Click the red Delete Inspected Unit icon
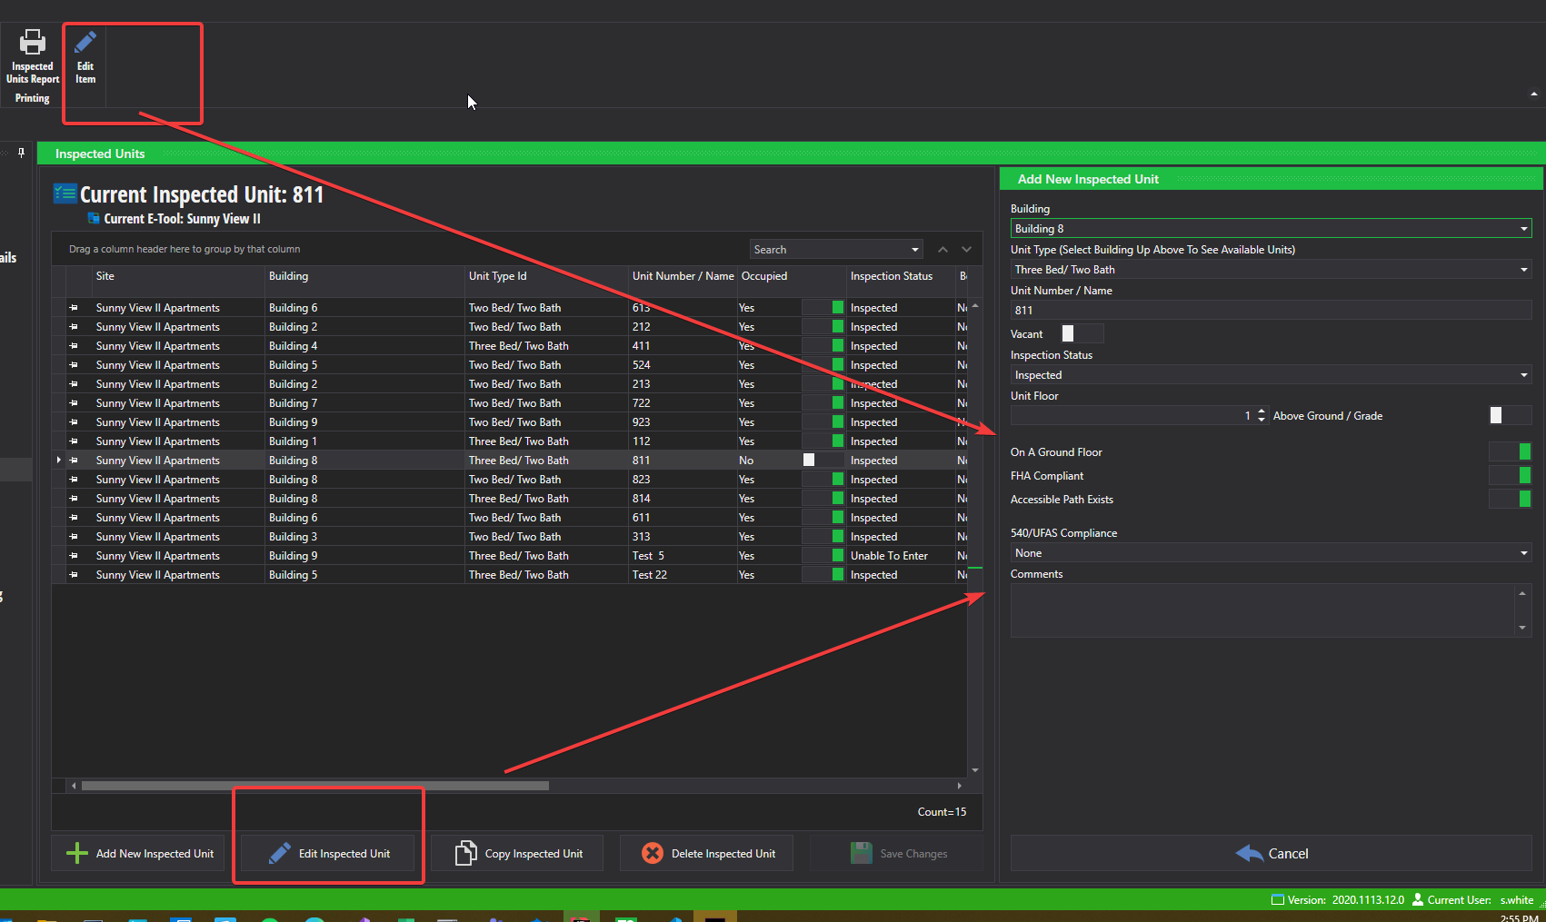 click(x=652, y=853)
